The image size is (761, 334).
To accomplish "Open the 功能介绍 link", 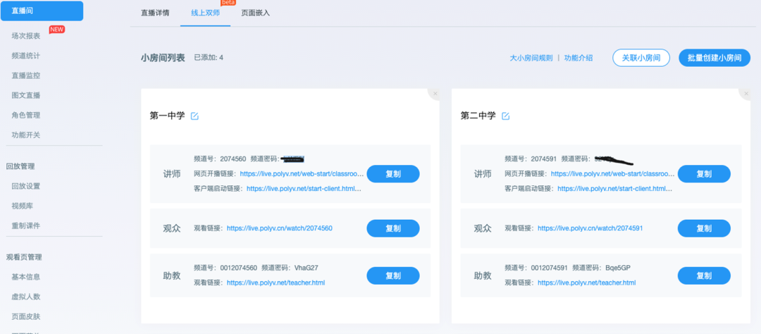I will tap(578, 58).
